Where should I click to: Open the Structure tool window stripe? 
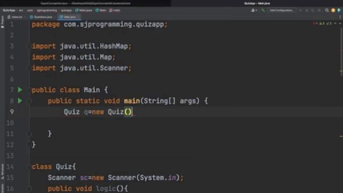pos(2,172)
